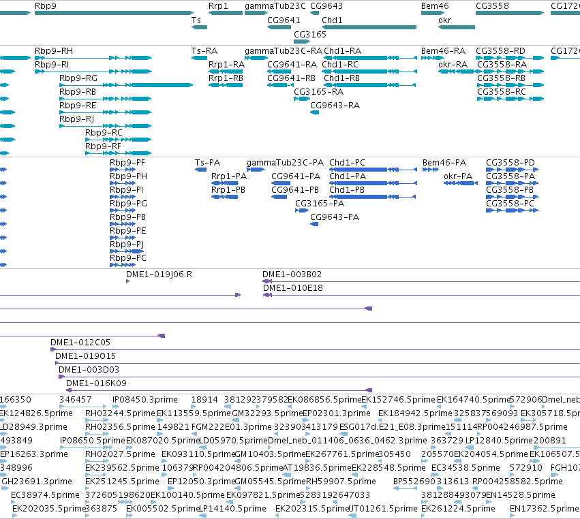The image size is (580, 519).
Task: Click the okr gene label
Action: coord(444,20)
